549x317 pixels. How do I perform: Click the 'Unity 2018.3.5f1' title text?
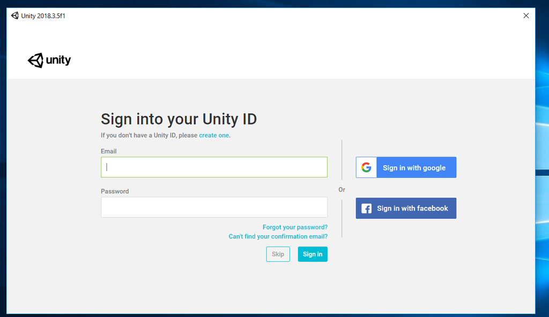click(43, 16)
